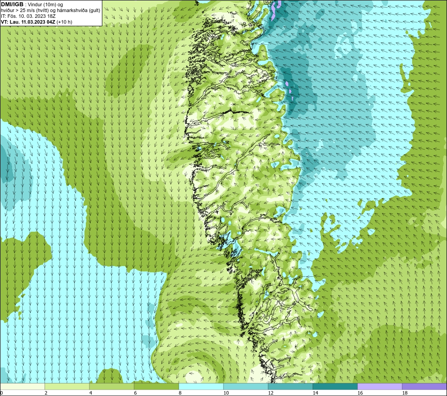Click the 2–4 m/s legend color swatch

[x=67, y=386]
